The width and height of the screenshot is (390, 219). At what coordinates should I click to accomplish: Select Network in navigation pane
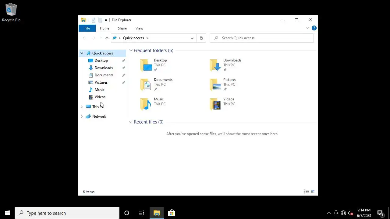click(99, 116)
